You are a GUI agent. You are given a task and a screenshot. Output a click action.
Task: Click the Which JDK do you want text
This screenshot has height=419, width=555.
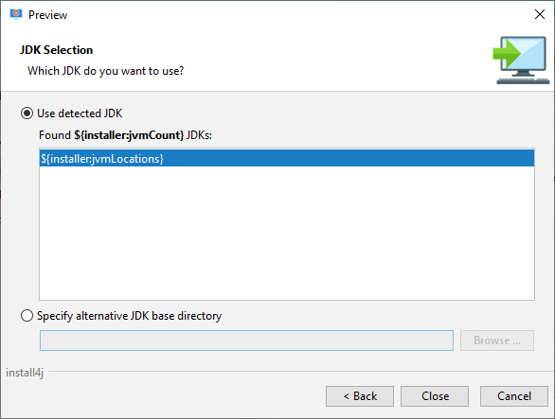pyautogui.click(x=105, y=71)
